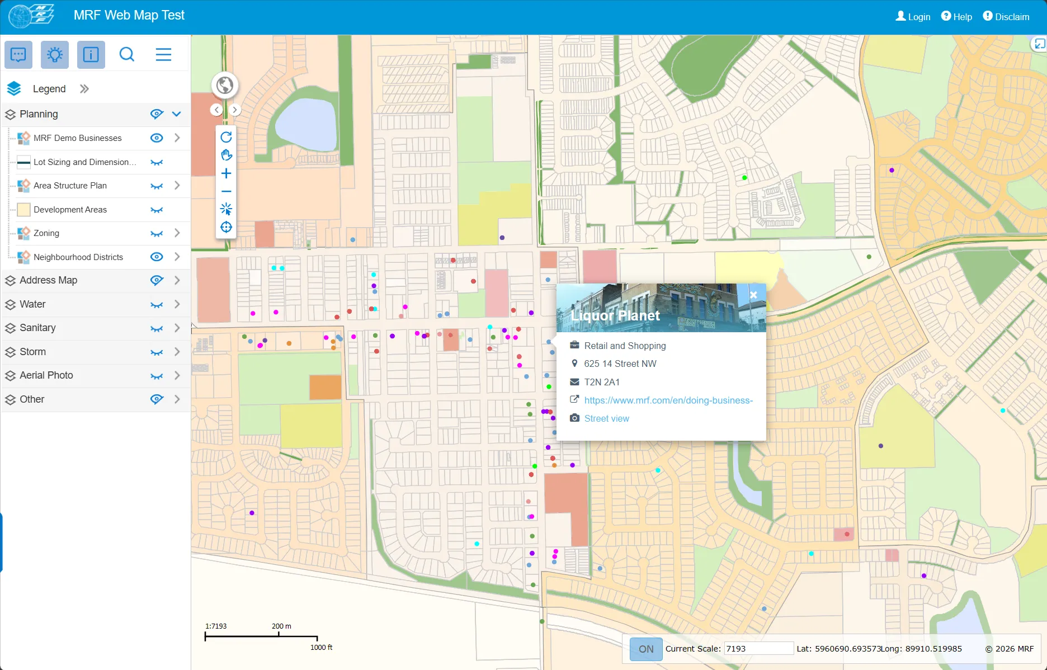Expand the Address Map group
This screenshot has height=670, width=1047.
pyautogui.click(x=177, y=280)
